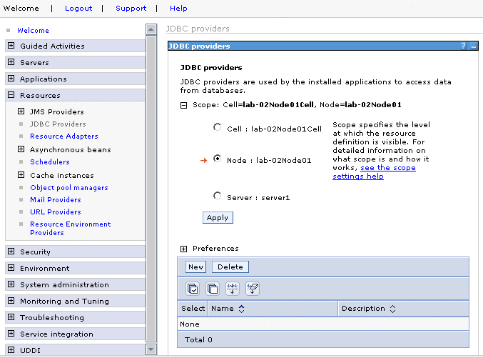Collapse the Resources section
Image resolution: width=483 pixels, height=358 pixels.
point(11,95)
